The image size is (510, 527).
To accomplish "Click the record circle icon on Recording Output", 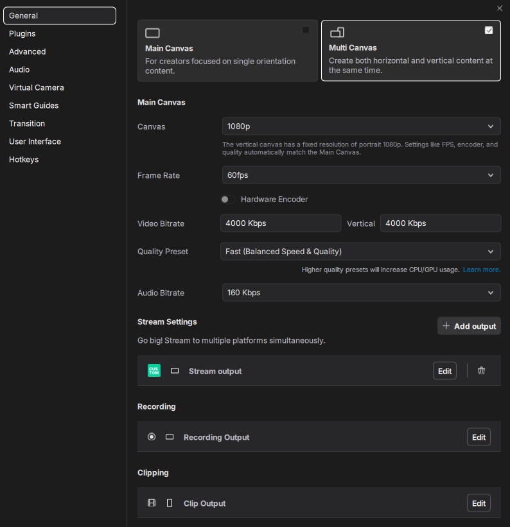I will click(152, 436).
